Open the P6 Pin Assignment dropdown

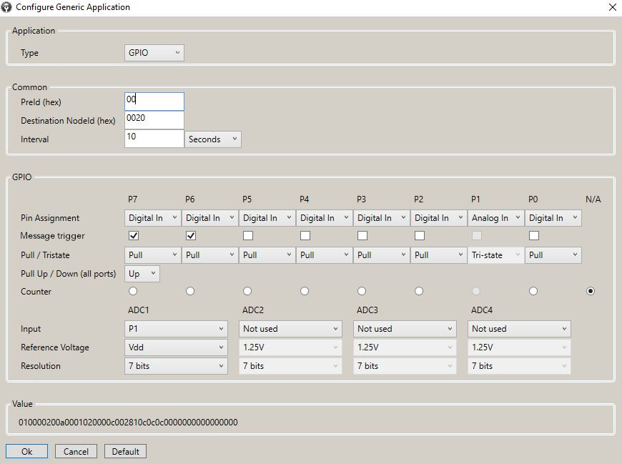tap(210, 218)
